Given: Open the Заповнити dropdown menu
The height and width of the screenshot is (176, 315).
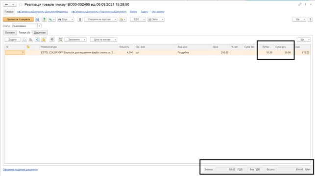Looking at the screenshot, I should click(x=75, y=40).
